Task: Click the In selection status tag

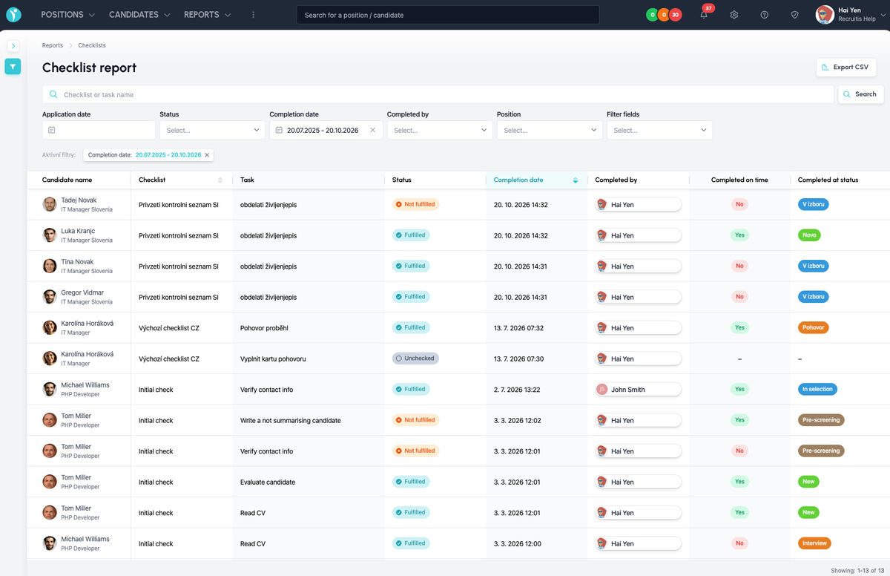Action: 817,389
